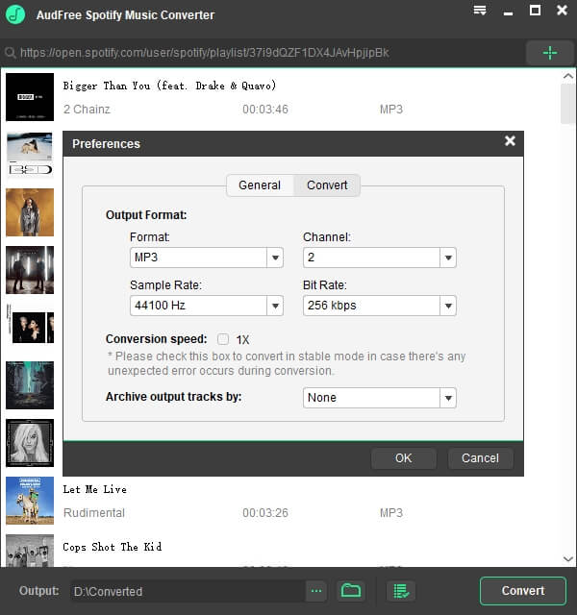
Task: Expand the Archive output tracks by dropdown
Action: [x=447, y=398]
